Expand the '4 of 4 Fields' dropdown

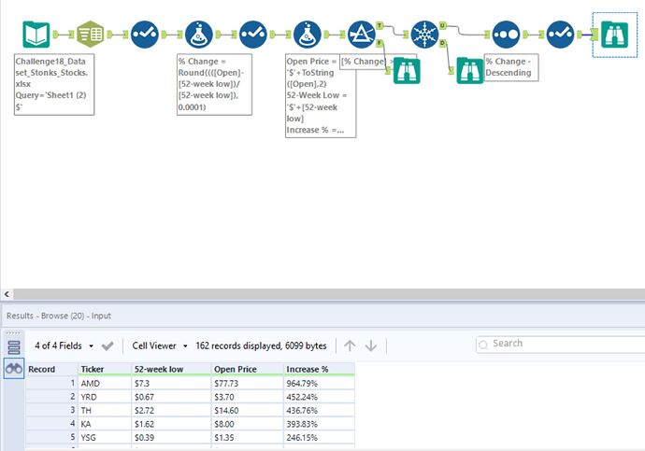point(64,345)
